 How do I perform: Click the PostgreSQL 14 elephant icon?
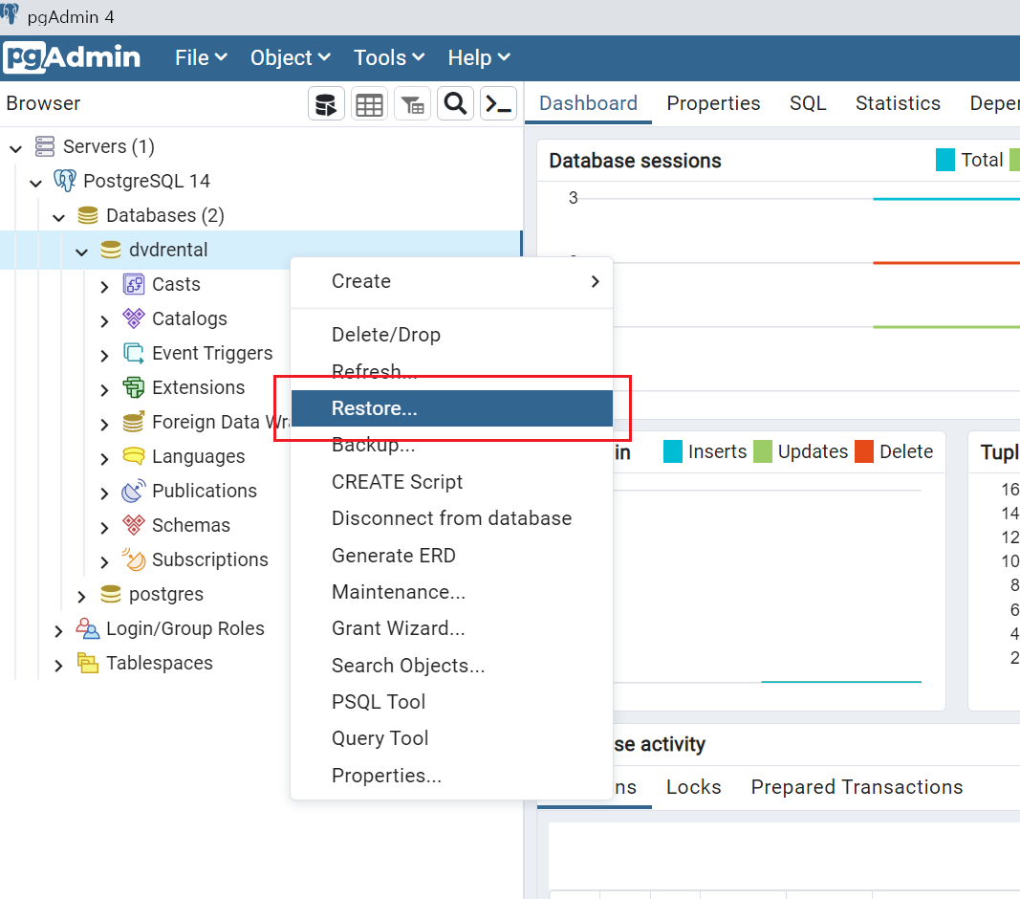tap(64, 181)
